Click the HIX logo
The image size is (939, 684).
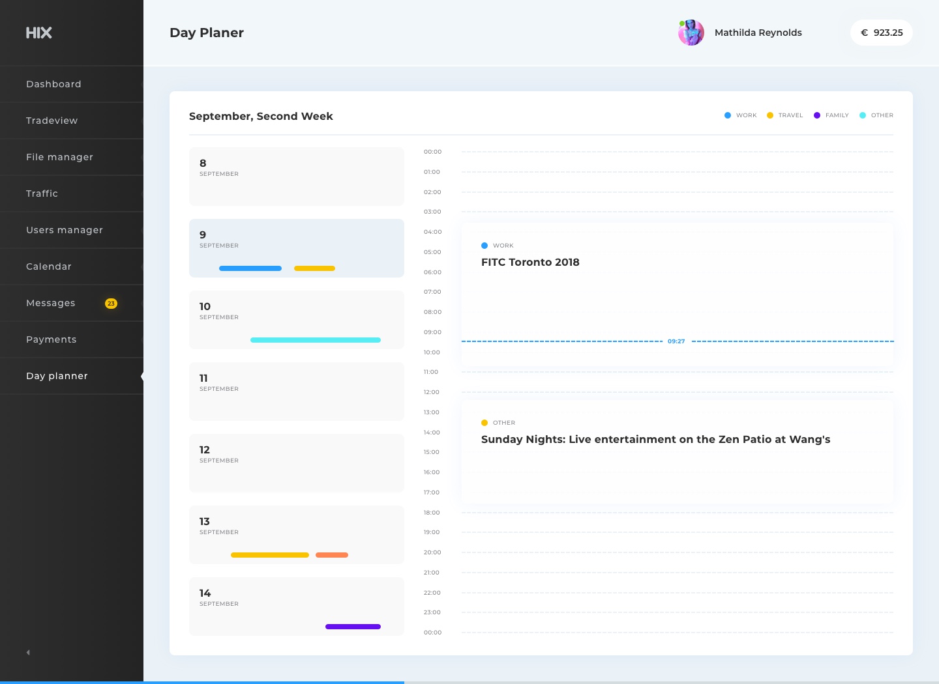pos(38,33)
